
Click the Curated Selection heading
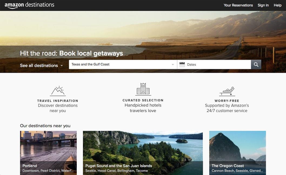click(x=143, y=100)
